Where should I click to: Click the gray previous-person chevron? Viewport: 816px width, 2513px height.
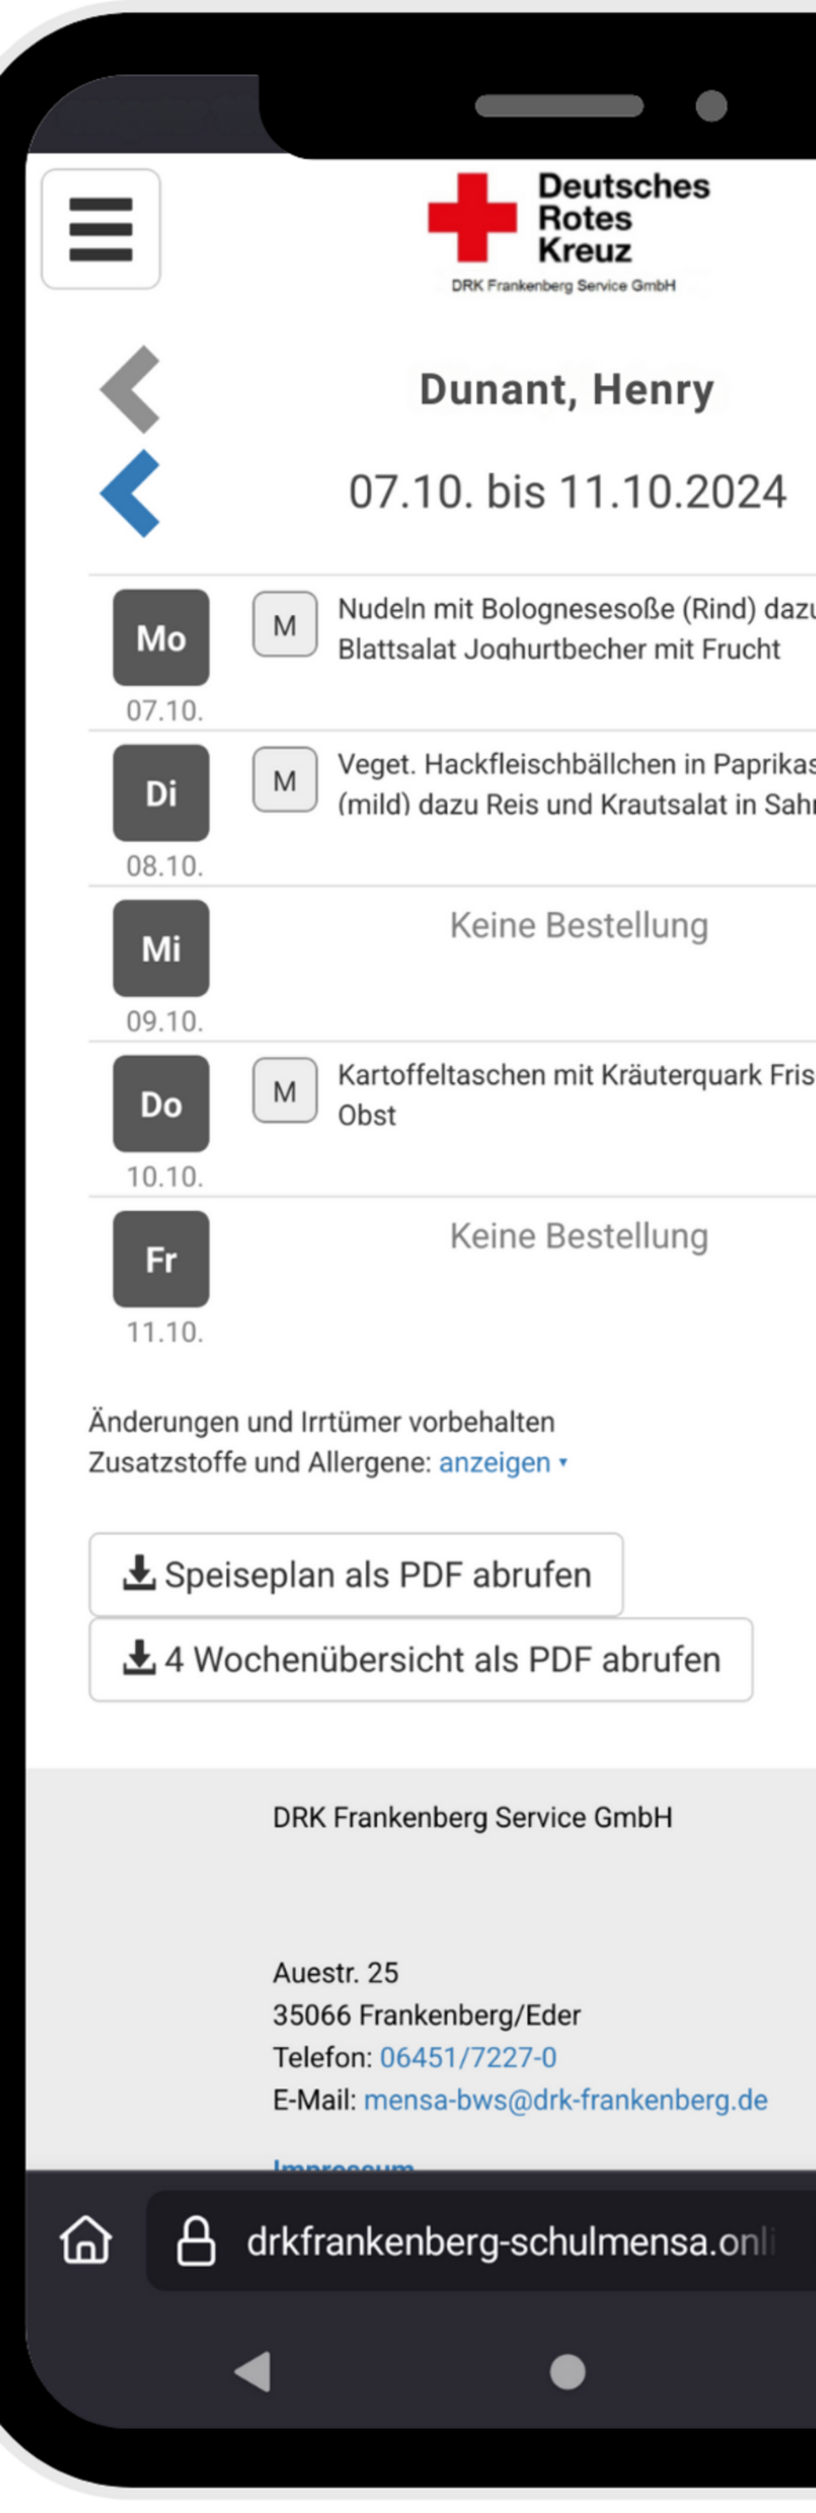click(131, 390)
